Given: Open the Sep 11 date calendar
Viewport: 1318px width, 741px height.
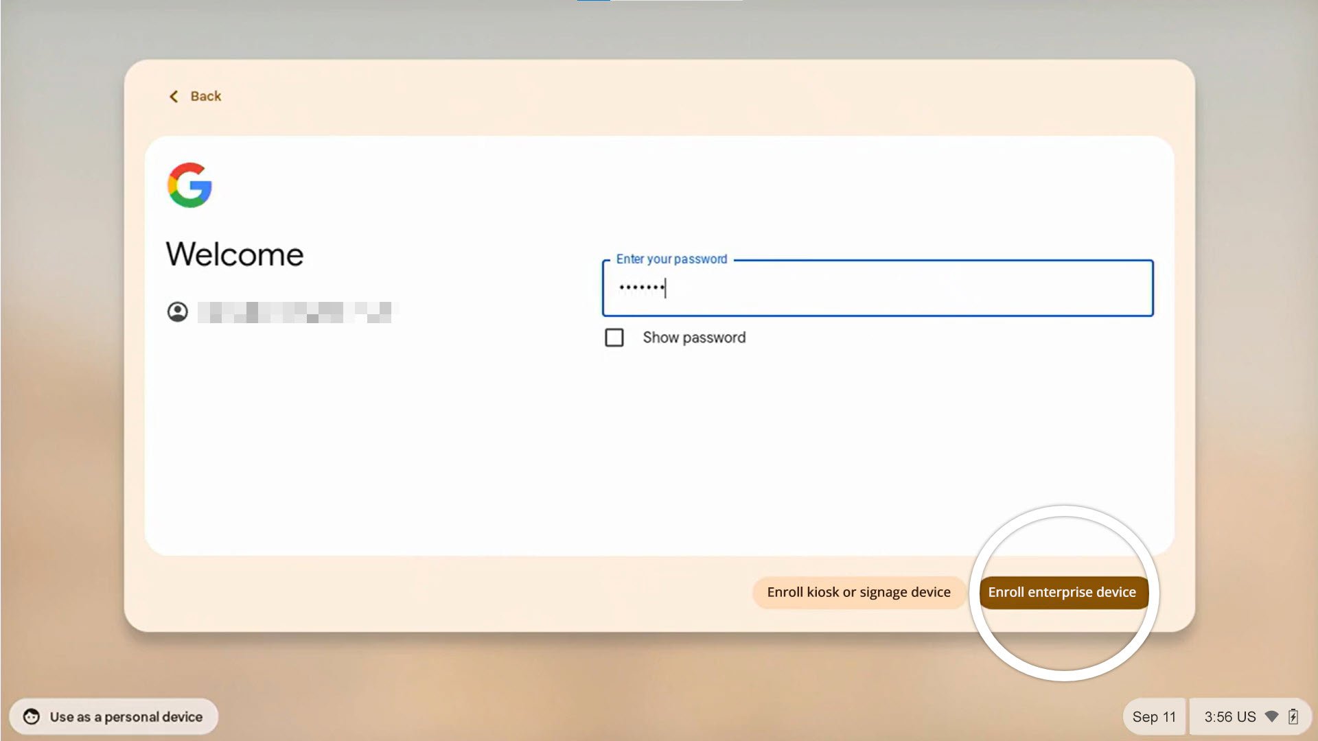Looking at the screenshot, I should (1154, 717).
